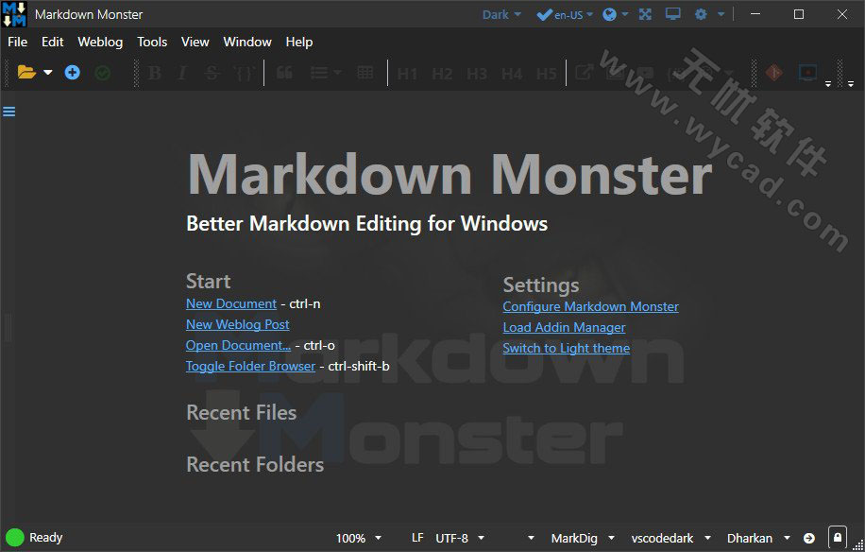Screen dimensions: 865x552
Task: Open the Dark theme dropdown
Action: pos(501,15)
